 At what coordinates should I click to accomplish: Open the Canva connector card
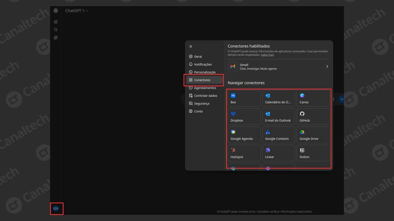(313, 99)
